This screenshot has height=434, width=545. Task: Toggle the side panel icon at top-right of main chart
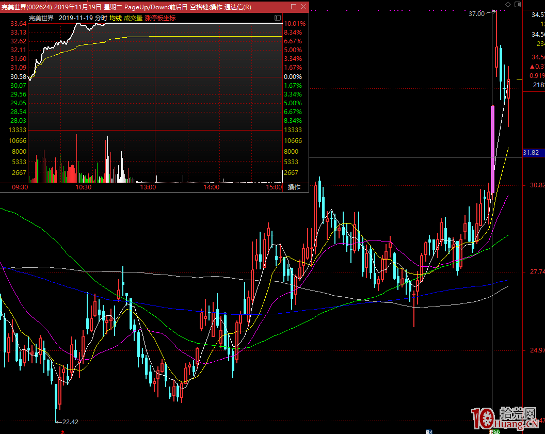tap(517, 4)
